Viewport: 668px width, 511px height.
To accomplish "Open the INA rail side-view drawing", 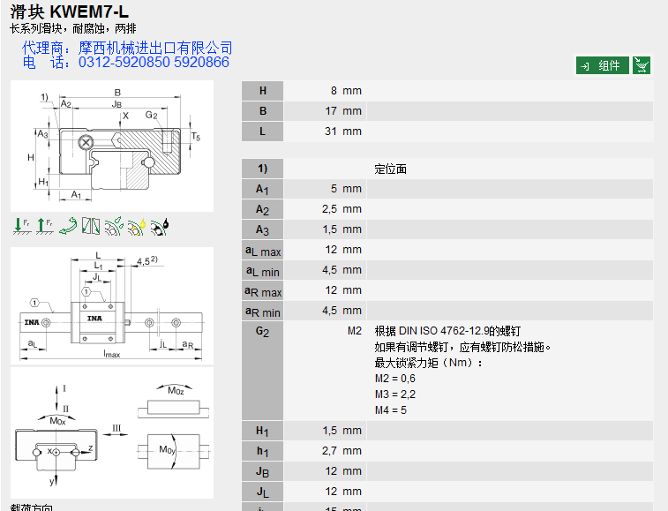I will coord(112,305).
